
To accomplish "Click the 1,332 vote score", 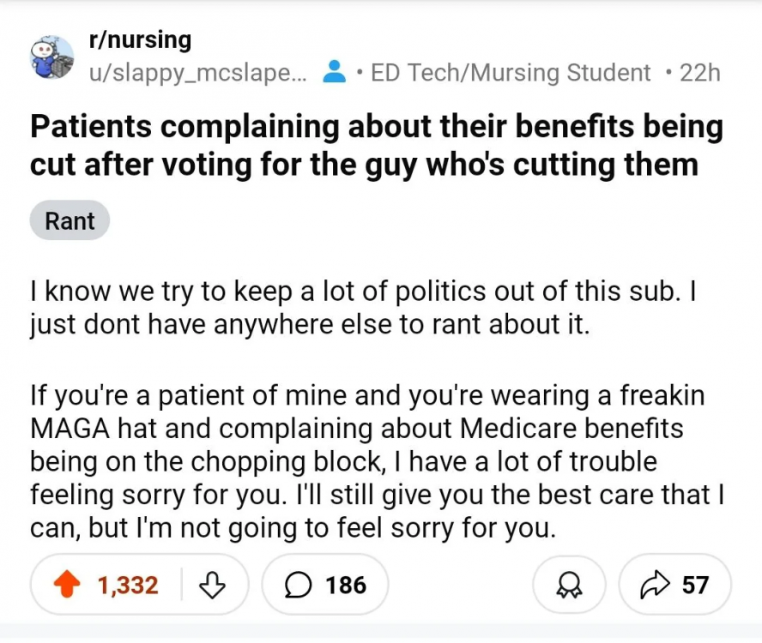I will (128, 585).
